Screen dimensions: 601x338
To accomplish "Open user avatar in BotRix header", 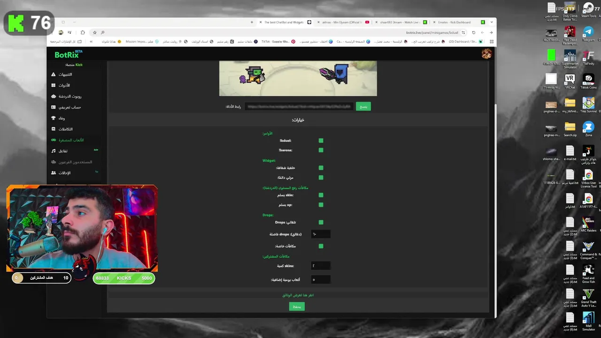I will [486, 54].
